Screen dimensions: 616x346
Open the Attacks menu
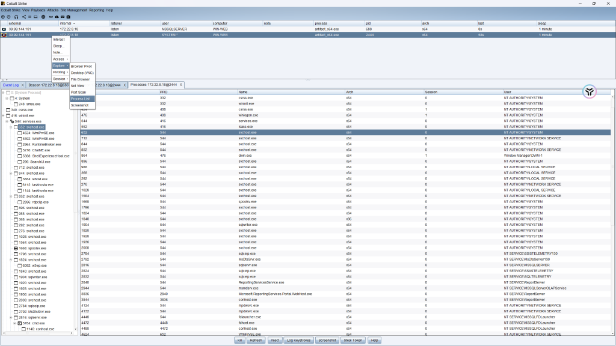click(53, 10)
